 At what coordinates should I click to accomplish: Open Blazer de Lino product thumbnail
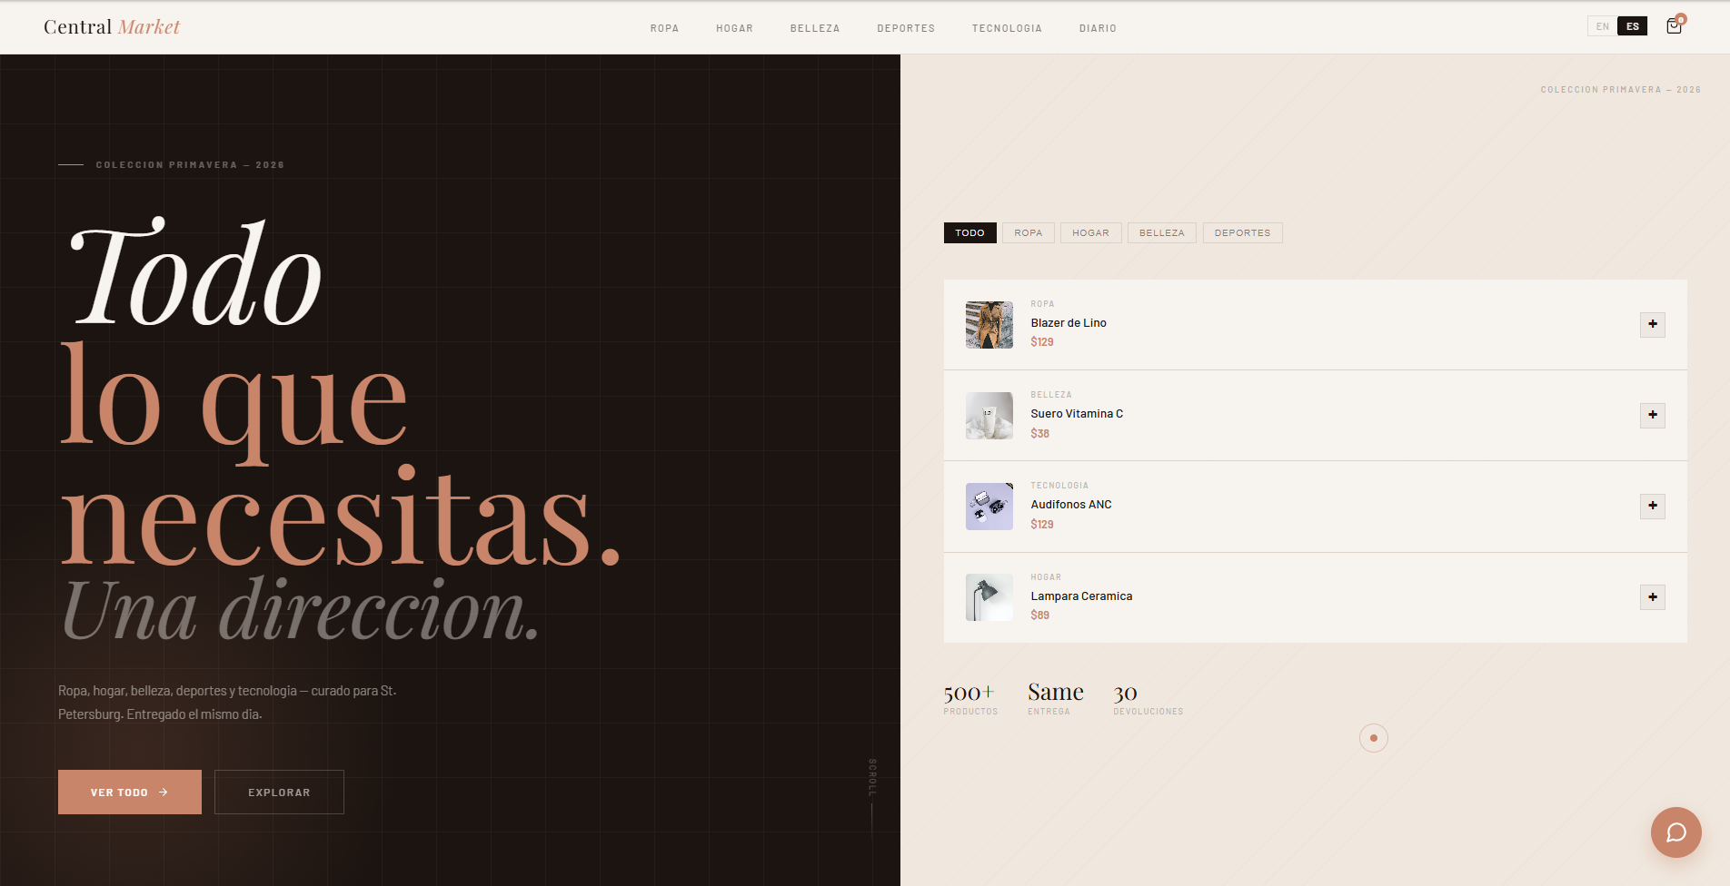[x=989, y=325]
